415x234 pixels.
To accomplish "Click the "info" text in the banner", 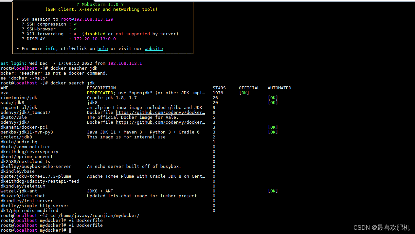I will tap(50, 48).
